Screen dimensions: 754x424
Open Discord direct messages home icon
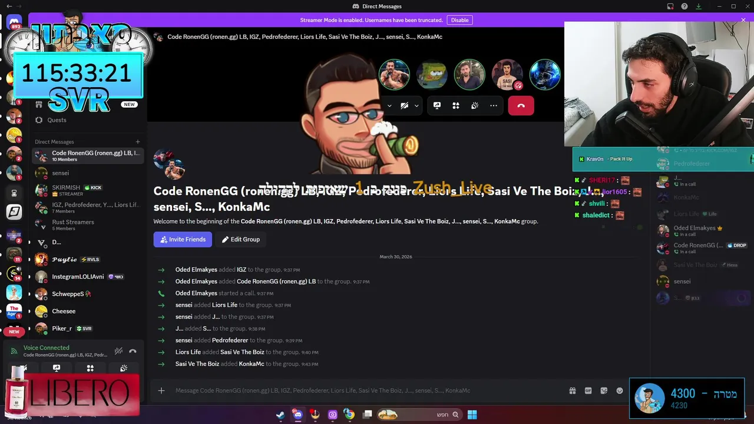14,22
